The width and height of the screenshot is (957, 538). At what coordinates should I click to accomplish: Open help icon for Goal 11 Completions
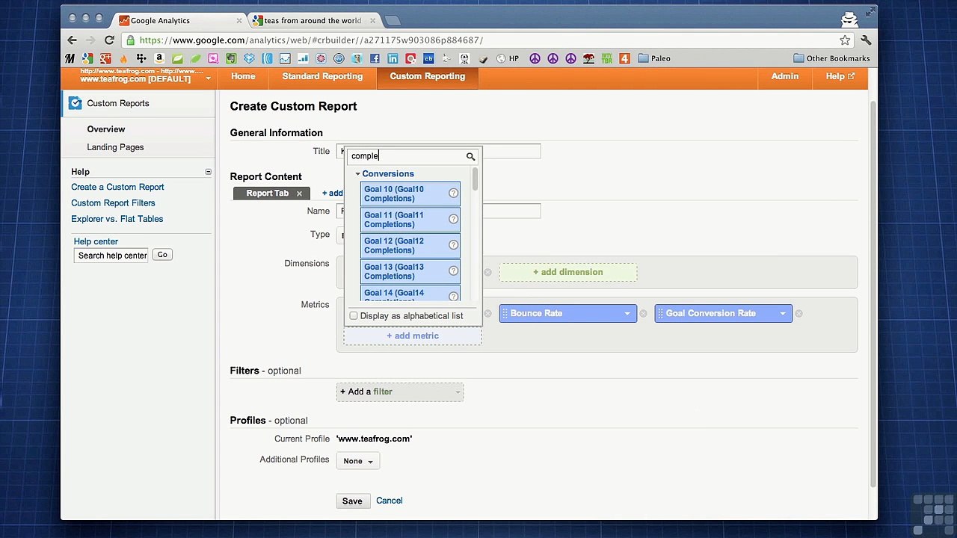[x=453, y=220]
